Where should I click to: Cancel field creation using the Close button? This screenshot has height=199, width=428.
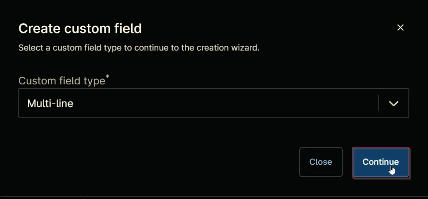point(321,162)
